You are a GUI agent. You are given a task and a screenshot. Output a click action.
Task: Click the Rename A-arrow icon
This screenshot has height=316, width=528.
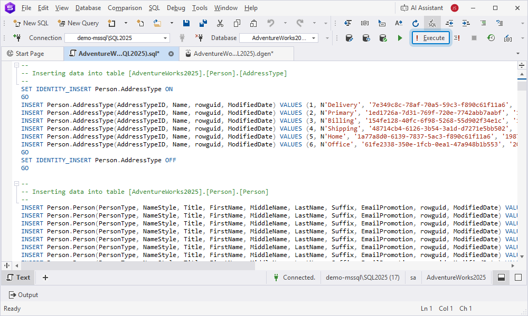point(398,23)
